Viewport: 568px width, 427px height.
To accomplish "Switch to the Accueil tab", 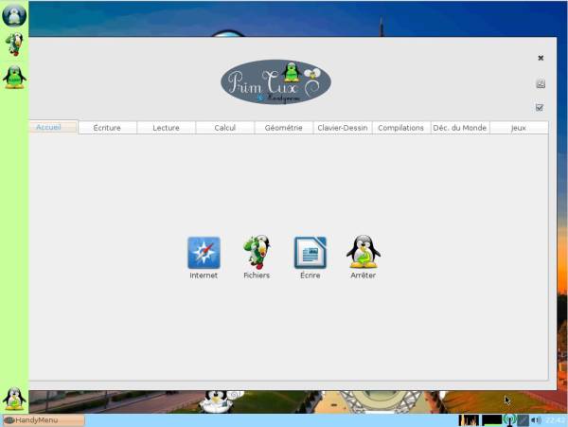I will click(x=53, y=127).
